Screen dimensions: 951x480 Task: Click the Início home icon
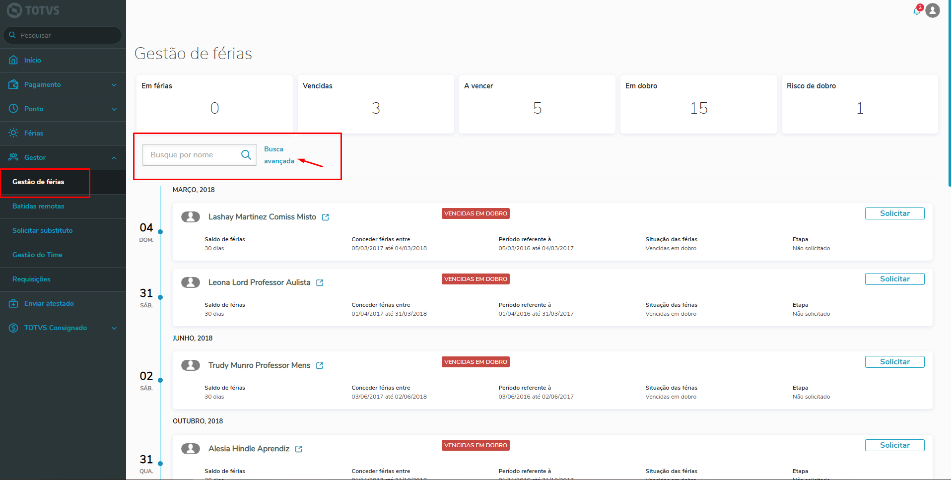13,60
